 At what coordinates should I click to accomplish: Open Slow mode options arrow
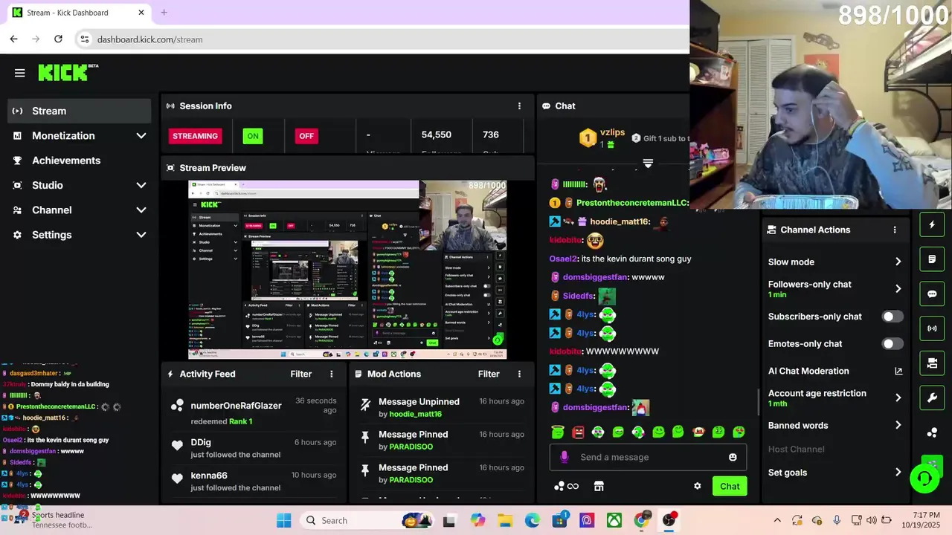pos(898,262)
